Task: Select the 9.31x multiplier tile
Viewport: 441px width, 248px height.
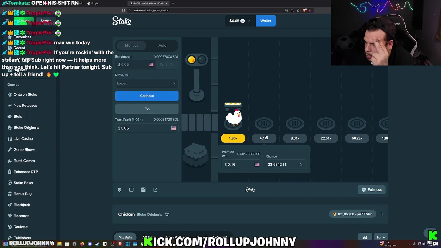Action: (x=295, y=138)
